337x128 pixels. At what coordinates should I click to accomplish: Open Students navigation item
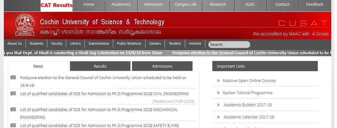point(36,43)
